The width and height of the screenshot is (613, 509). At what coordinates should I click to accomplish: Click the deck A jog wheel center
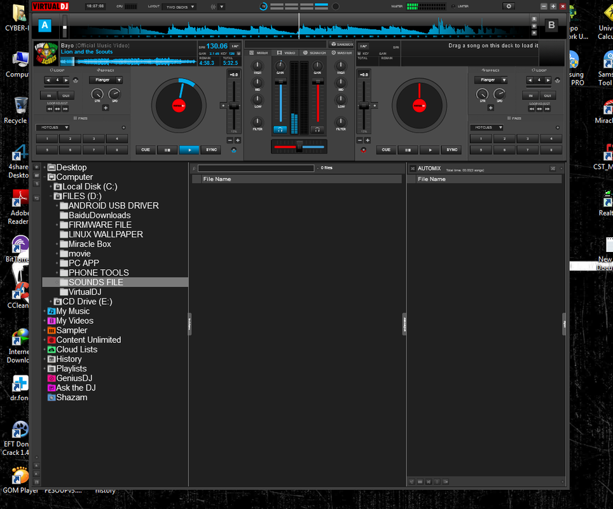pyautogui.click(x=179, y=106)
